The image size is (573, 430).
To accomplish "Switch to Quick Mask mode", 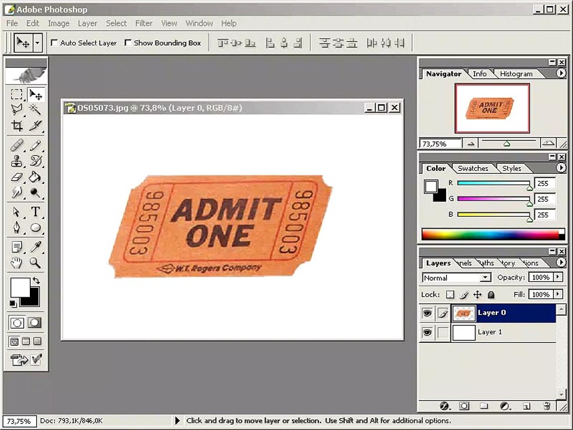I will (x=35, y=322).
